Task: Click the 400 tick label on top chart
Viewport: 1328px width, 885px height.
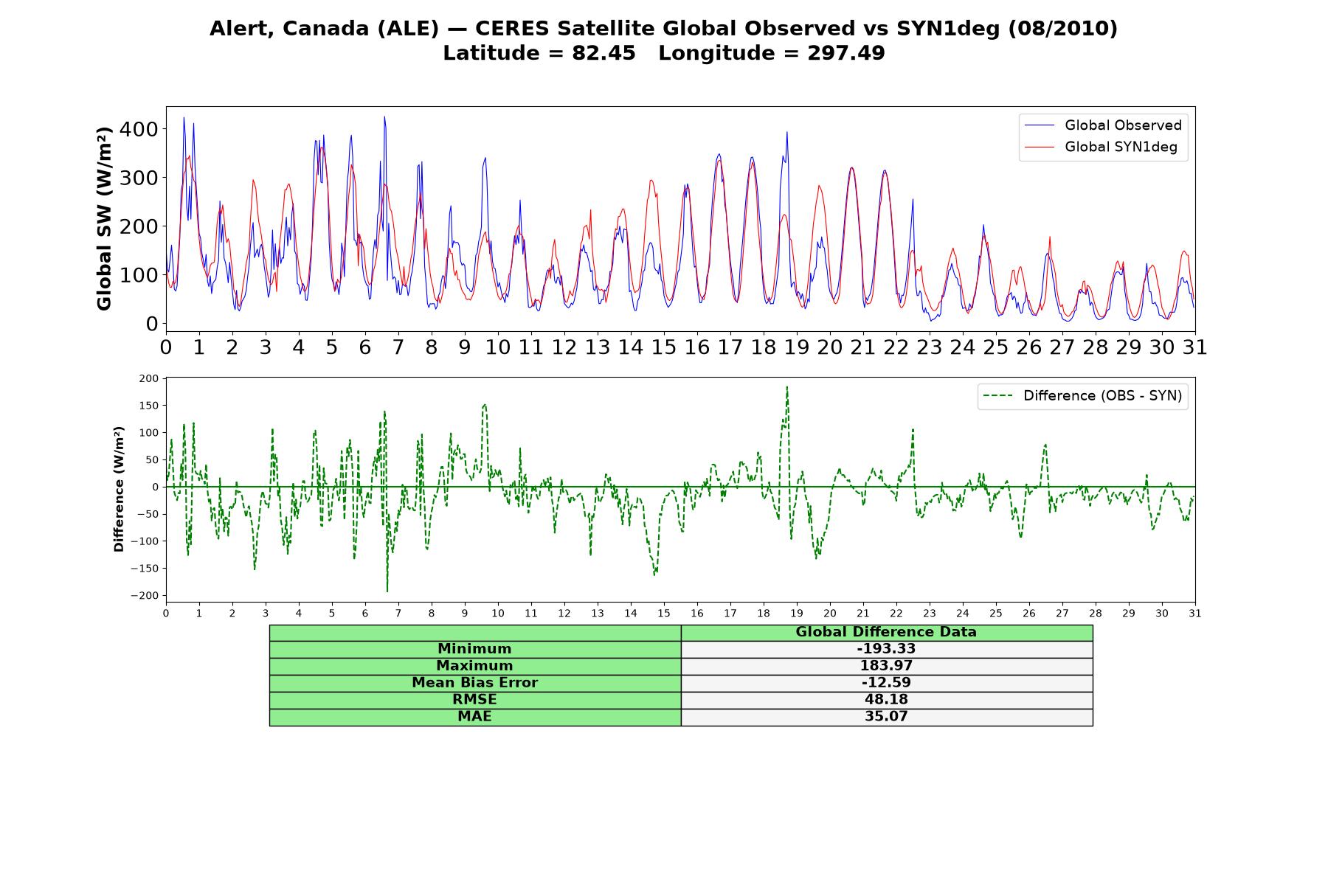Action: coord(139,129)
